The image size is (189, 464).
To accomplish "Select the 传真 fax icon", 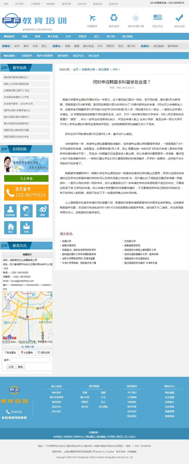I will (x=26, y=227).
